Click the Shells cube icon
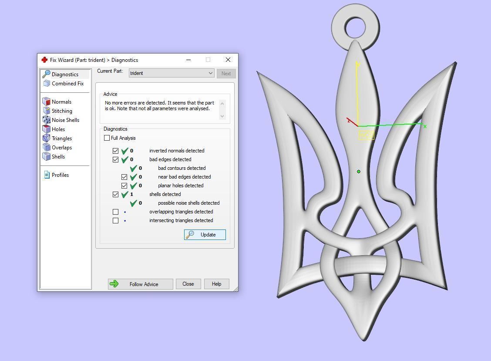Image resolution: width=491 pixels, height=361 pixels. click(46, 156)
